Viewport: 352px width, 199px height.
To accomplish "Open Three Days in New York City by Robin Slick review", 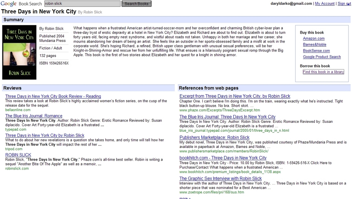I will [45, 135].
